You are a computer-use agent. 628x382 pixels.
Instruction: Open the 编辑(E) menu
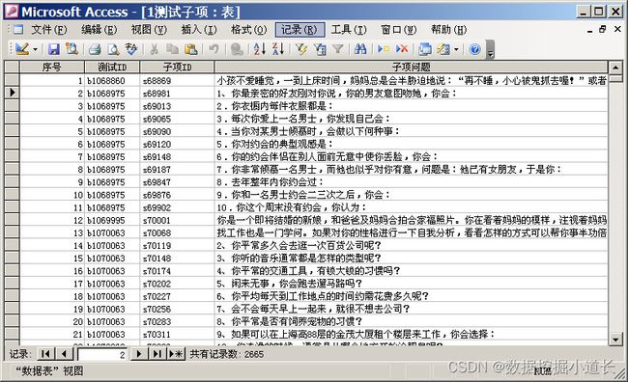point(99,30)
